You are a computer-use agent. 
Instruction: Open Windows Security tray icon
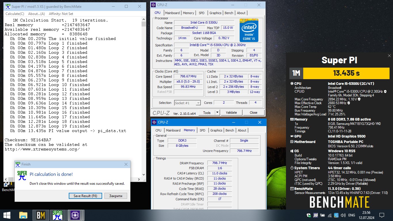pyautogui.click(x=309, y=215)
